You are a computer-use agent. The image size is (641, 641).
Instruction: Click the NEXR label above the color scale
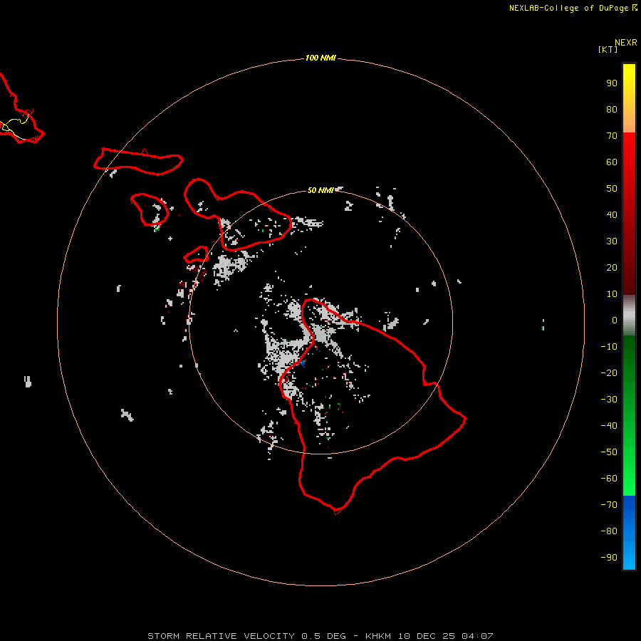(x=626, y=43)
